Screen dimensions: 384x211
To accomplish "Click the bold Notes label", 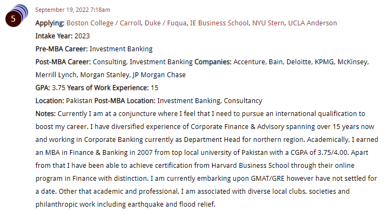I will pos(45,114).
